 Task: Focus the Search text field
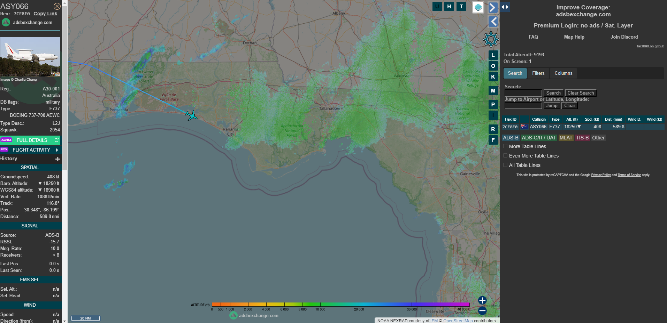click(x=523, y=93)
